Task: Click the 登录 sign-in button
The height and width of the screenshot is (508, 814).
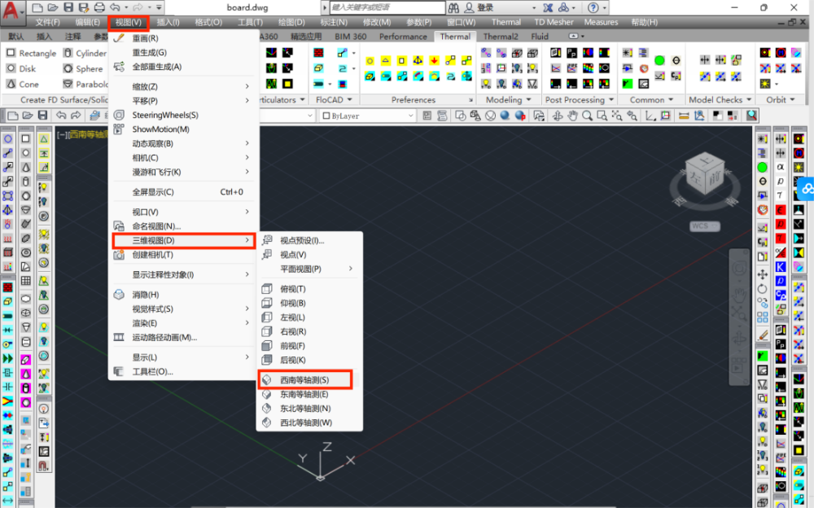Action: point(479,7)
